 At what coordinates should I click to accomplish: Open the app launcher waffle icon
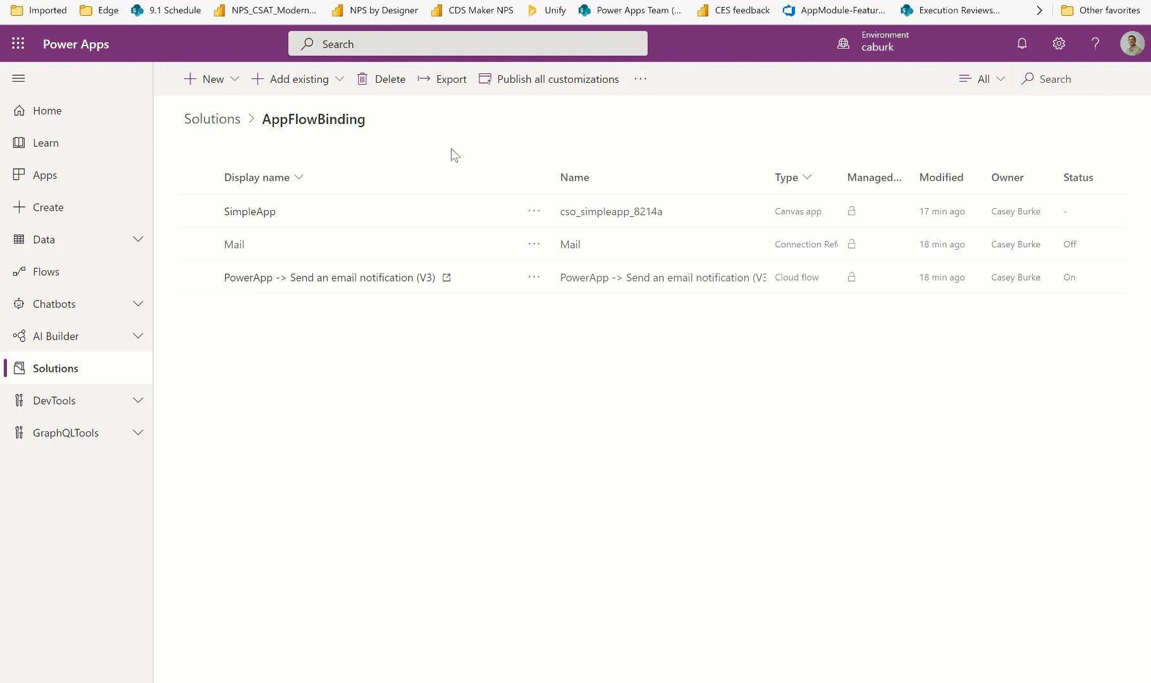click(x=18, y=44)
